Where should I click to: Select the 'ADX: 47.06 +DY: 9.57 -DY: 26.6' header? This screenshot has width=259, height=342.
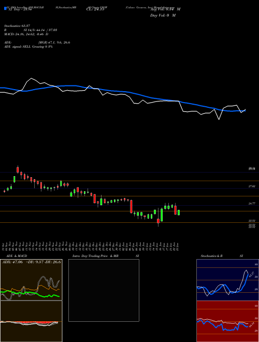[32, 262]
